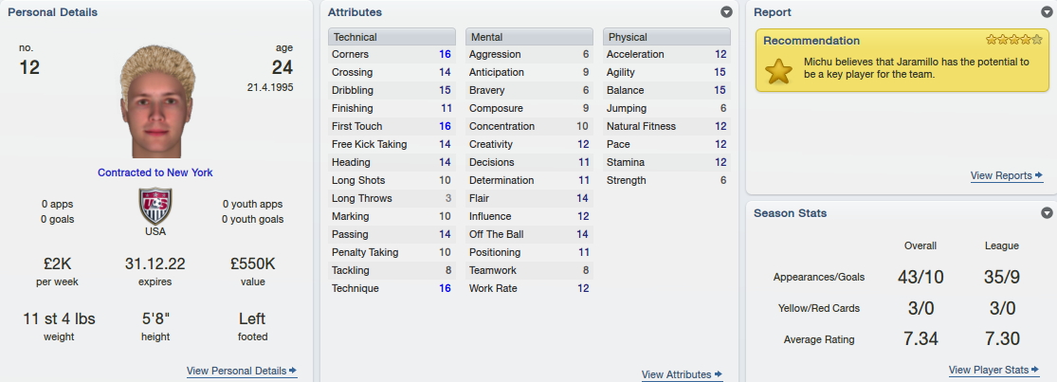Select the Mental attributes column header

click(x=529, y=37)
